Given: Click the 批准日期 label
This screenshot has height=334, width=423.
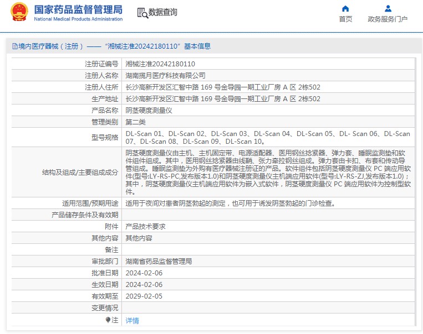Looking at the screenshot, I should [x=105, y=273].
